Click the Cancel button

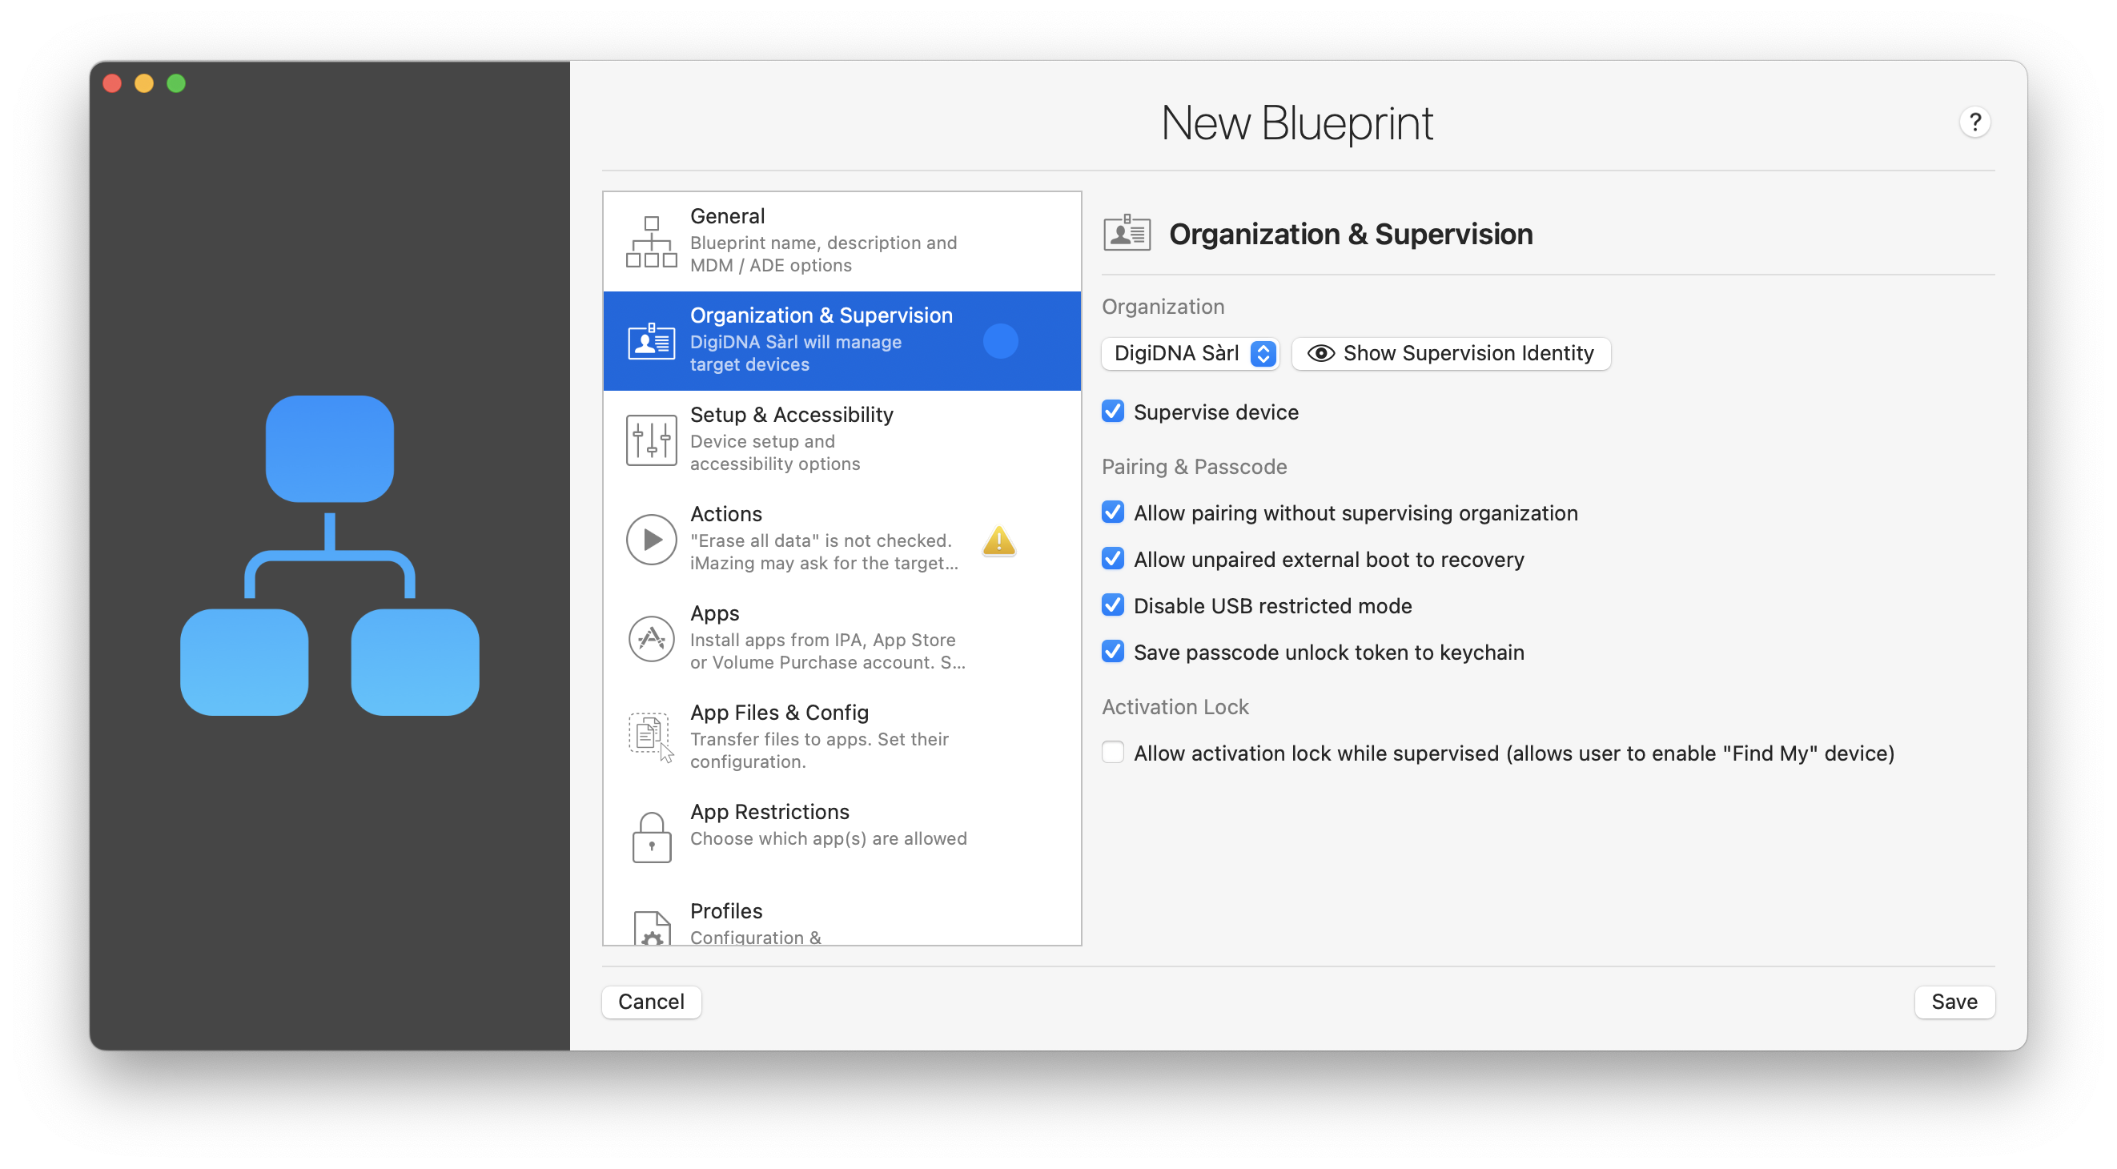click(651, 1002)
